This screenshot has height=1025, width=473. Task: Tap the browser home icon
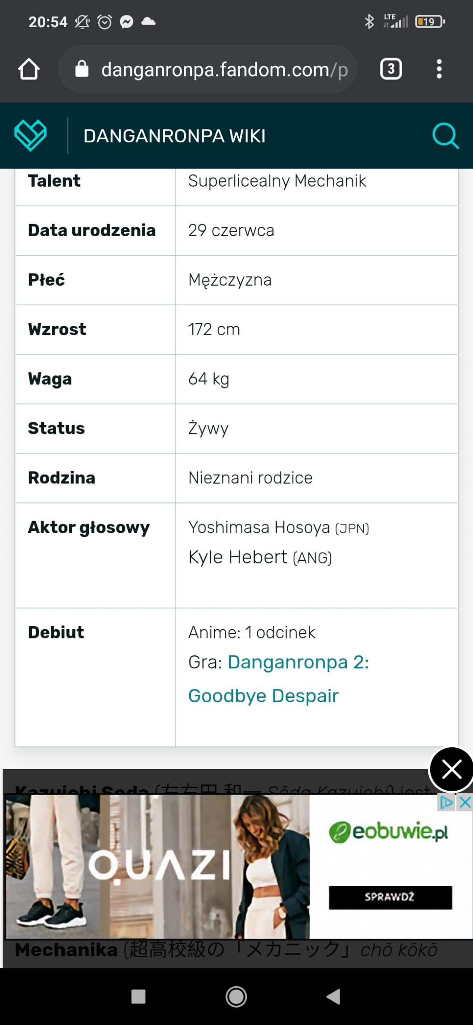(x=29, y=69)
